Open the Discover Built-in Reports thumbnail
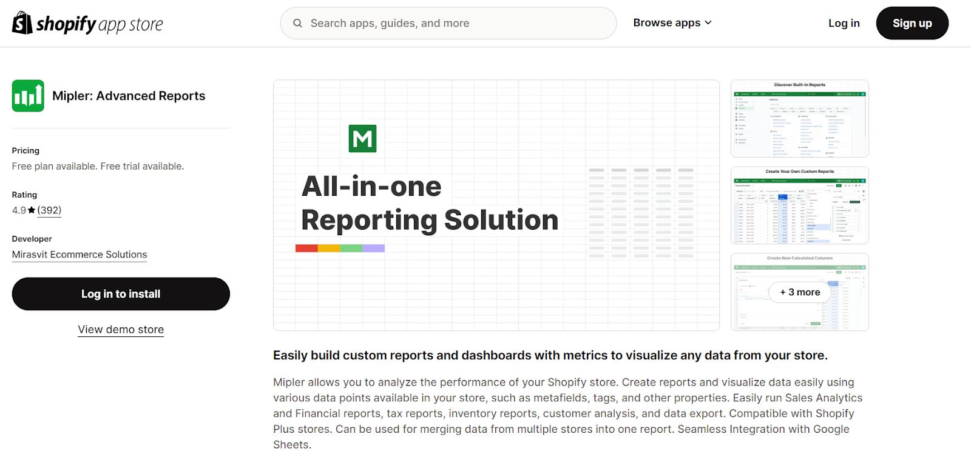Image resolution: width=971 pixels, height=457 pixels. click(x=800, y=119)
